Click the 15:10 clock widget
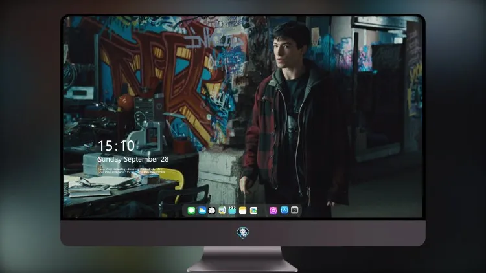Screen dimensions: 486x273 pyautogui.click(x=116, y=146)
